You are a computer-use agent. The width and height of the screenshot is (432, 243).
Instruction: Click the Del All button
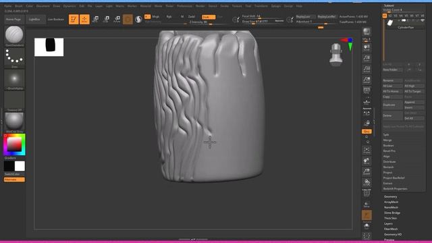[x=414, y=118]
